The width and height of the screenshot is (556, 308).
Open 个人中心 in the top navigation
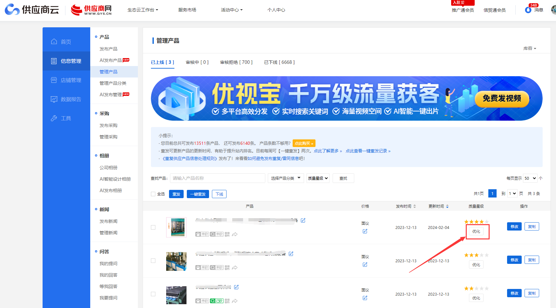pyautogui.click(x=276, y=10)
